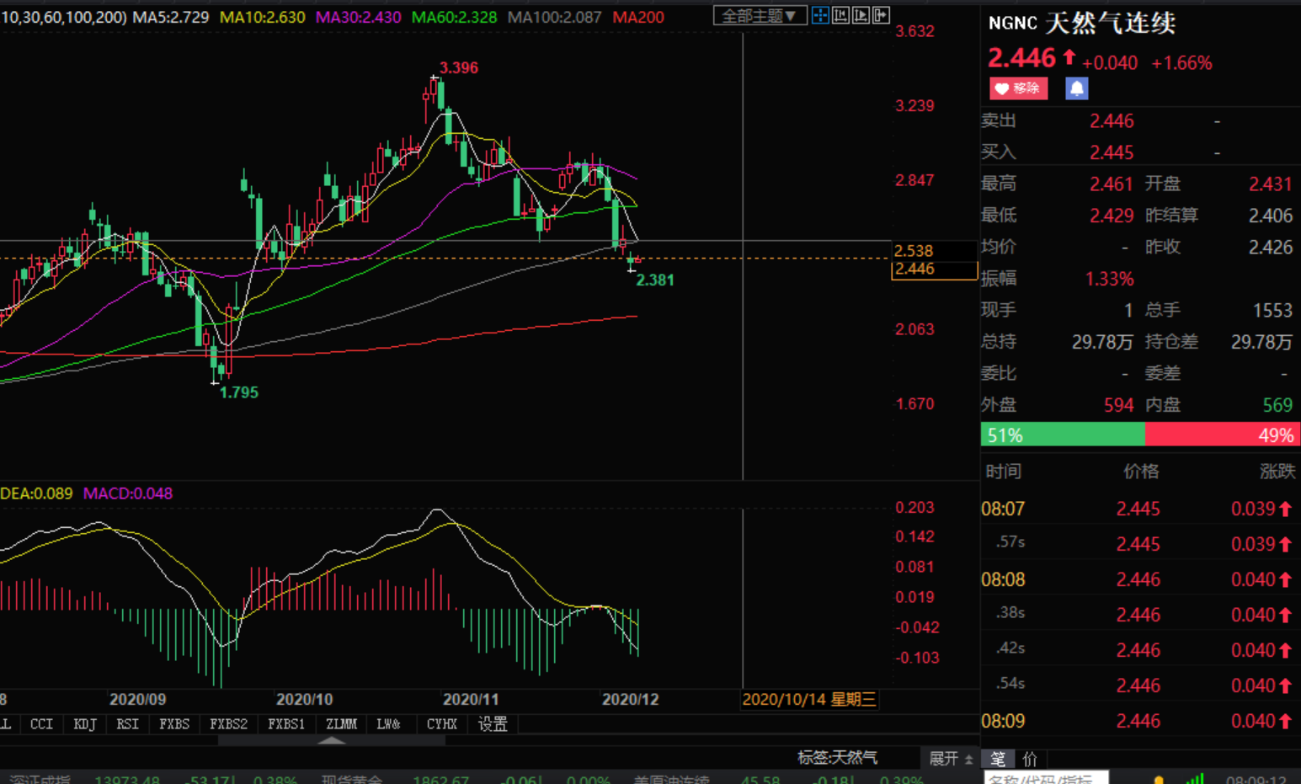
Task: Select the RSI indicator tab
Action: (127, 724)
